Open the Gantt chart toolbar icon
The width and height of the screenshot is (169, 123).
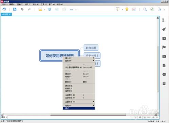coord(134,9)
